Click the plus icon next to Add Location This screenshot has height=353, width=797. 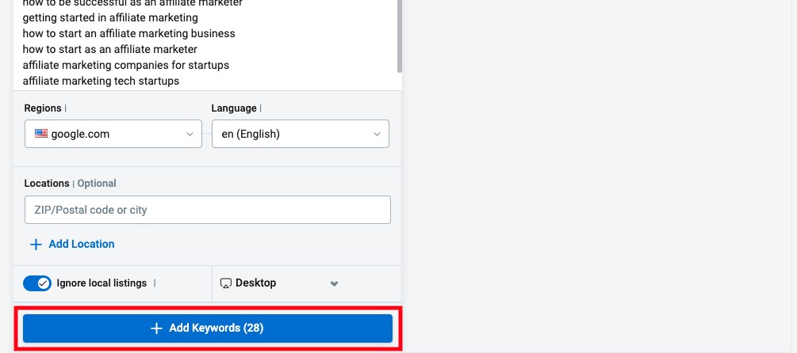coord(36,245)
